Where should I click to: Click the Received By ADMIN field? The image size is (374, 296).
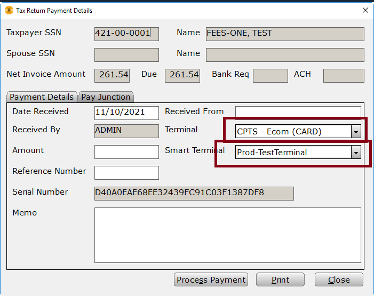click(x=126, y=131)
